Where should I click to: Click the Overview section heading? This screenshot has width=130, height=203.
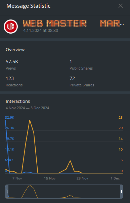(x=15, y=50)
